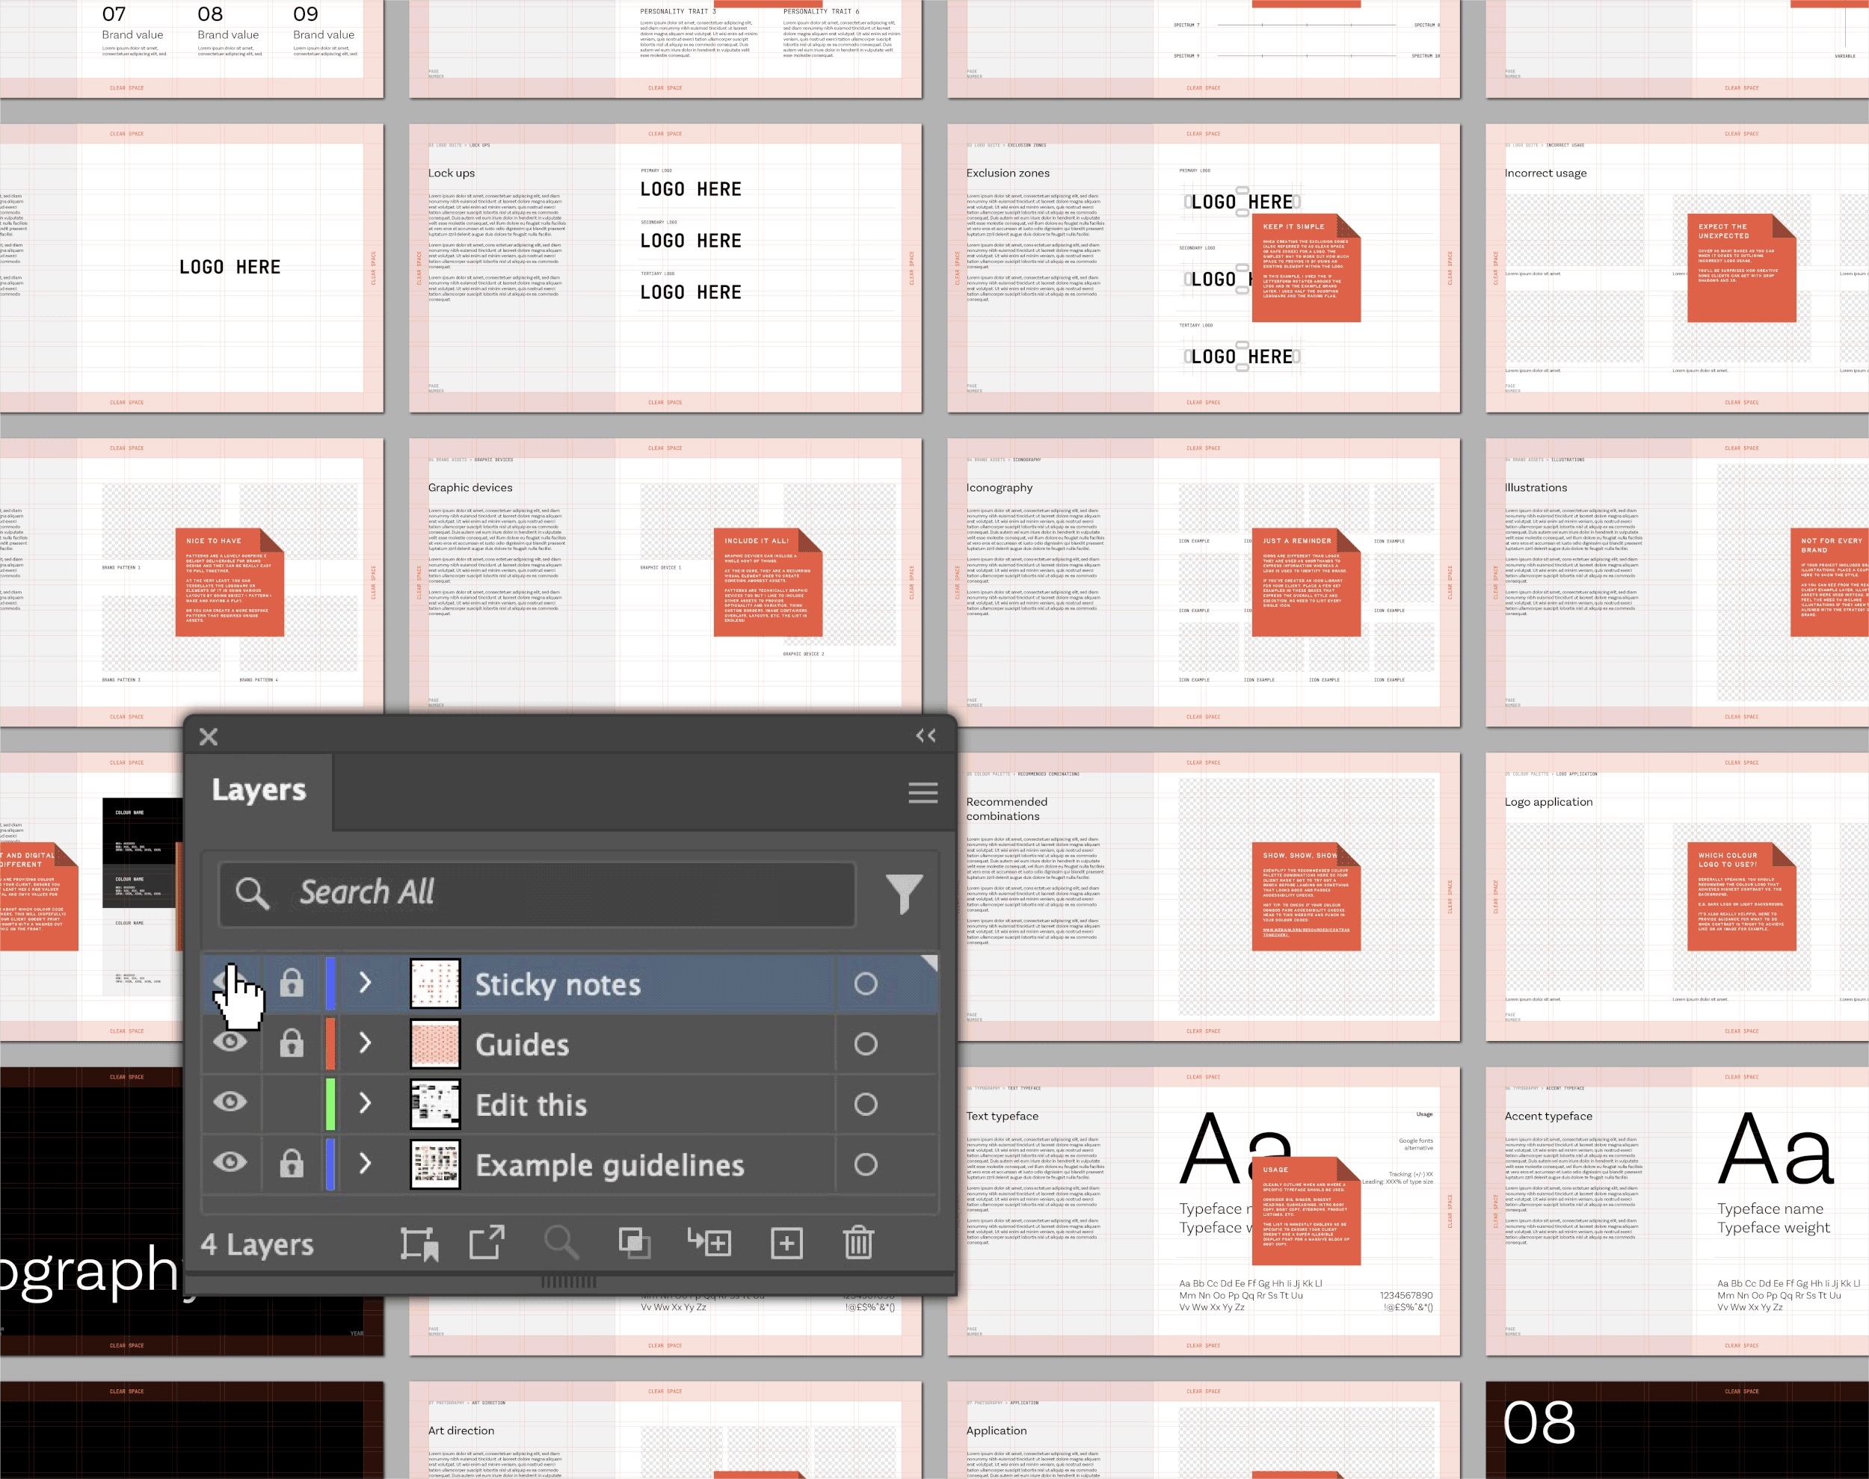The width and height of the screenshot is (1869, 1479).
Task: Open the Layers panel hamburger menu
Action: pos(923,792)
